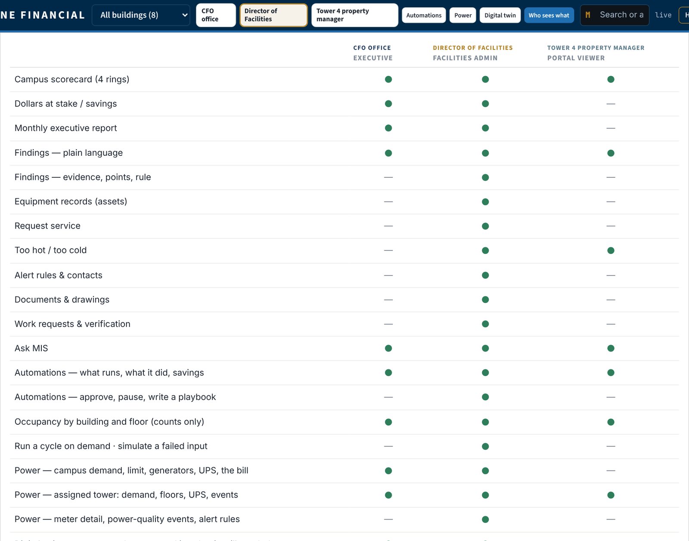Click Power assigned tower Tower 4 manager dot

[x=611, y=495]
